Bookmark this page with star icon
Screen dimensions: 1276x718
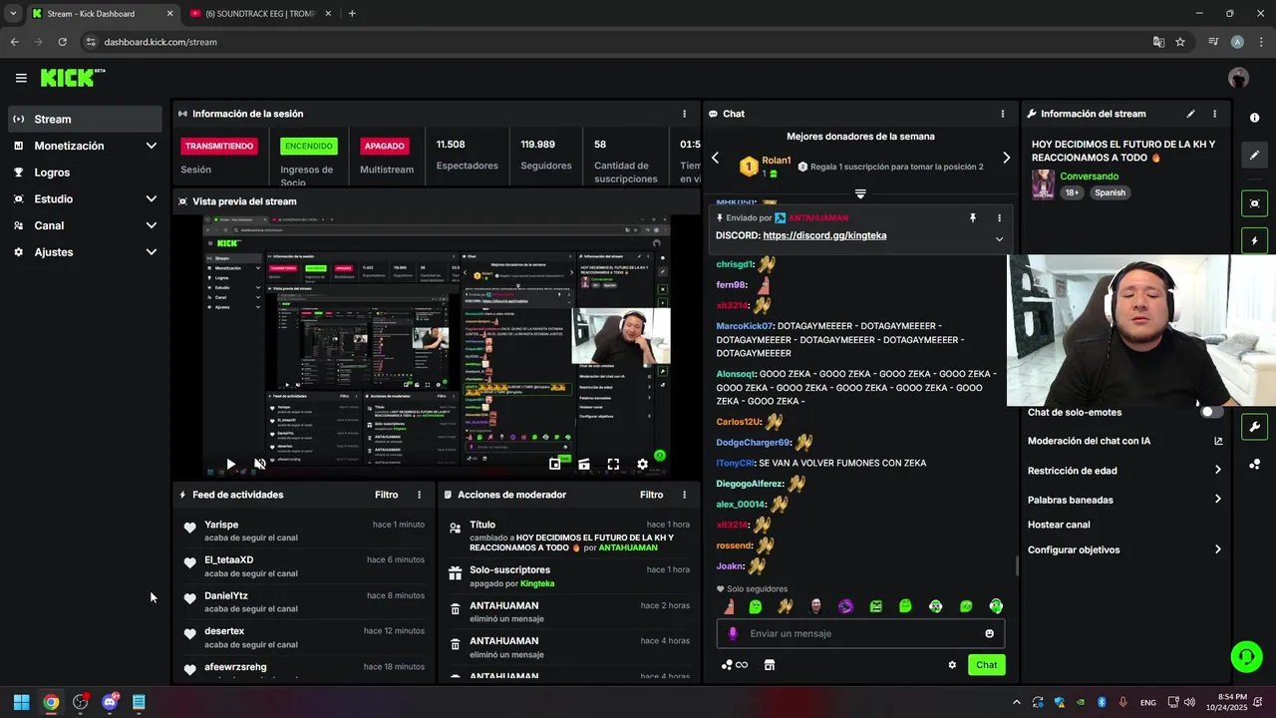point(1180,42)
